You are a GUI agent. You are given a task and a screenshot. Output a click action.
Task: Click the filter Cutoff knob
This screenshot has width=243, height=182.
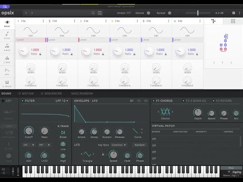(x=29, y=131)
